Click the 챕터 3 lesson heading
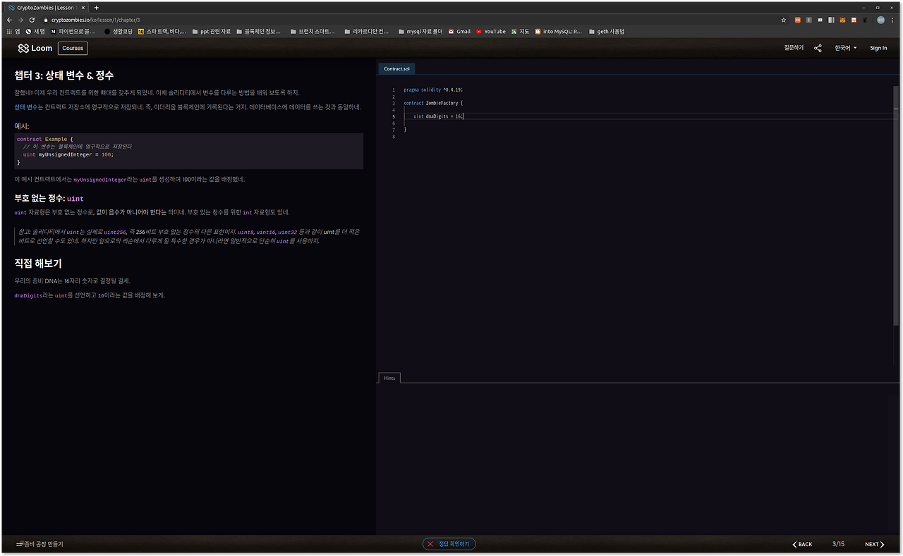 click(x=63, y=75)
